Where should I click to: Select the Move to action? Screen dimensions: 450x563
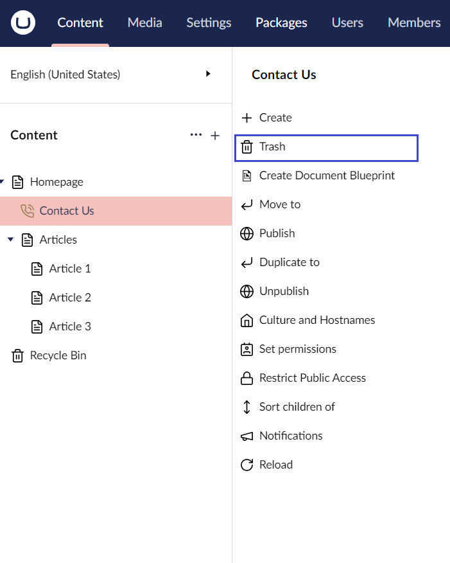279,204
